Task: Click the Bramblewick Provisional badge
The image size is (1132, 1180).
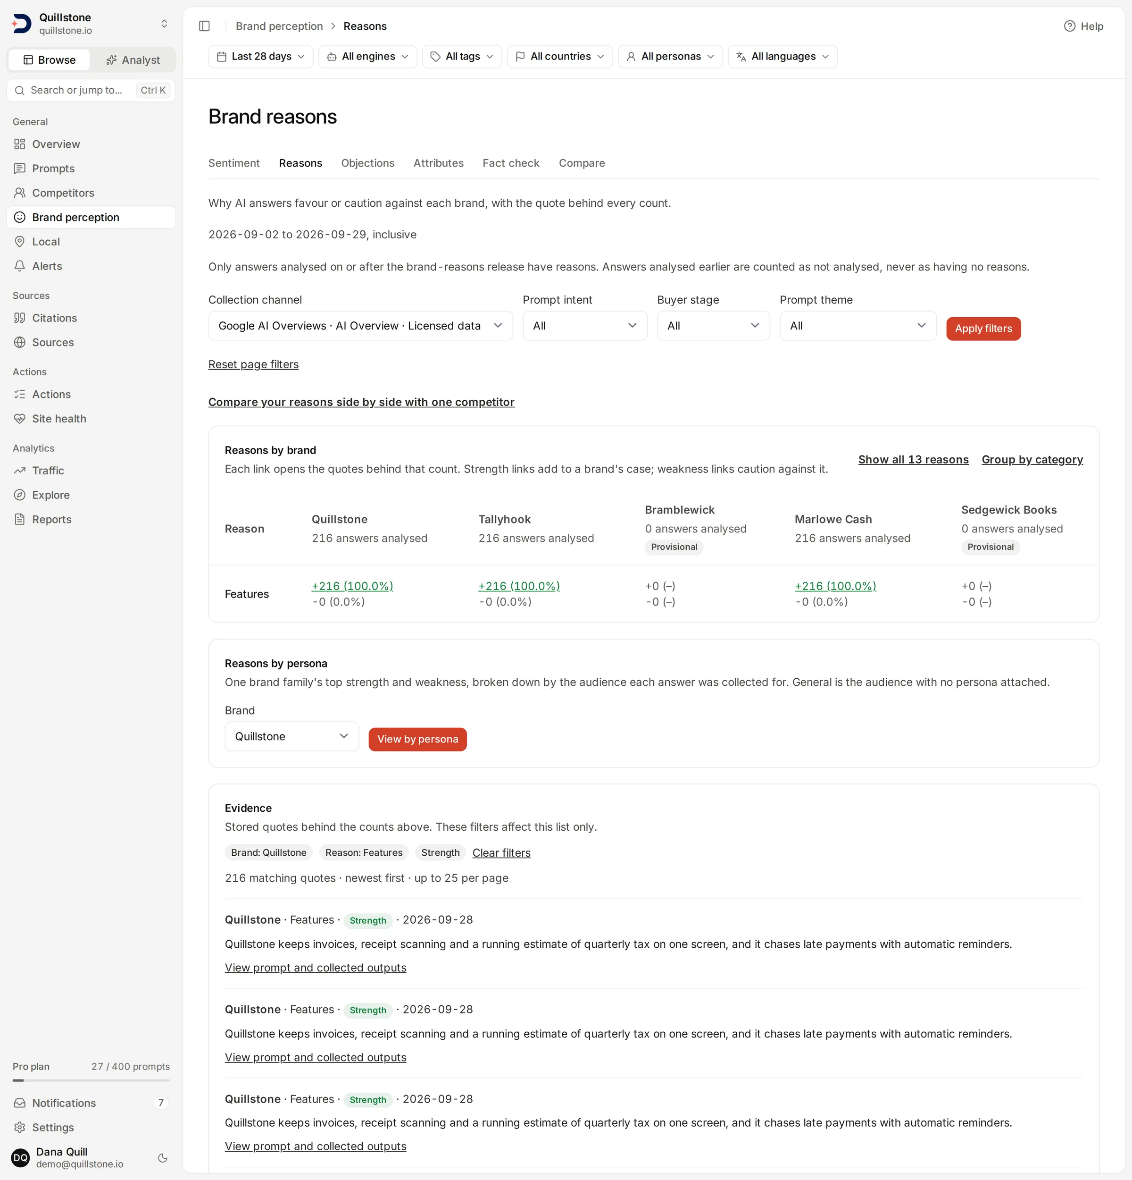Action: 674,547
